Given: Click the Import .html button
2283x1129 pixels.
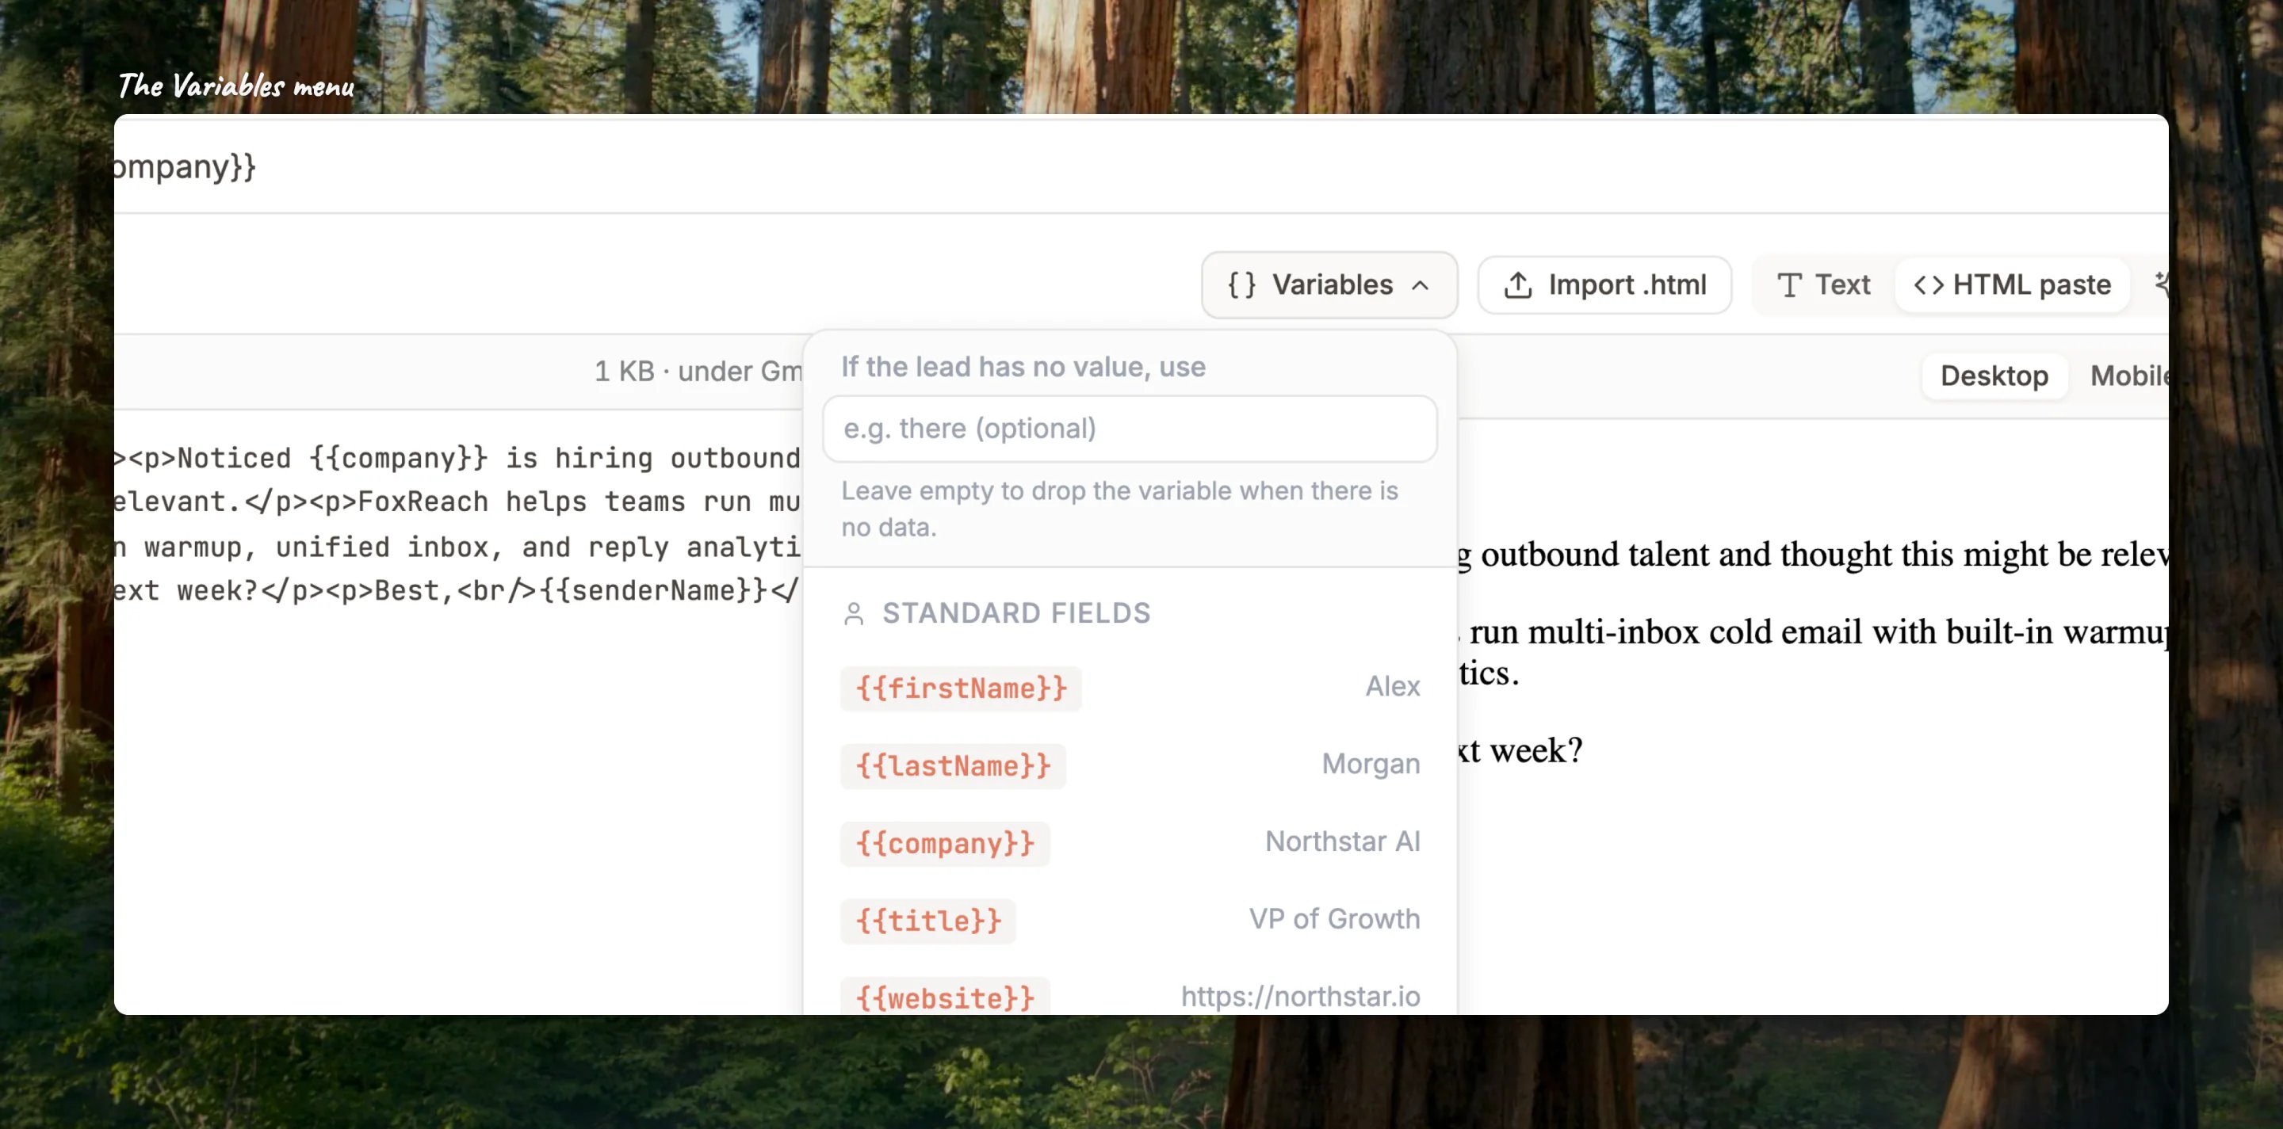Looking at the screenshot, I should (1604, 285).
